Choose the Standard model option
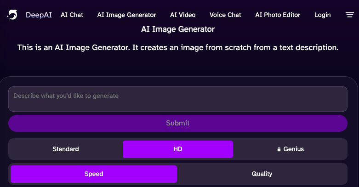 tap(66, 149)
